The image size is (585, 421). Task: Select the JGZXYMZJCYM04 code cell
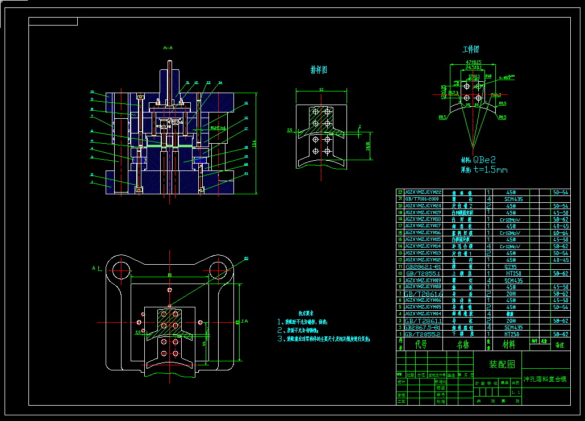pyautogui.click(x=423, y=314)
